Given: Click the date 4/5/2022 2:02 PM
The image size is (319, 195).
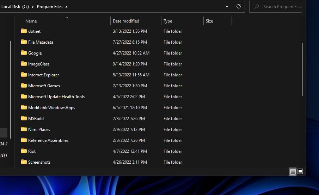Looking at the screenshot, I should pyautogui.click(x=129, y=97).
